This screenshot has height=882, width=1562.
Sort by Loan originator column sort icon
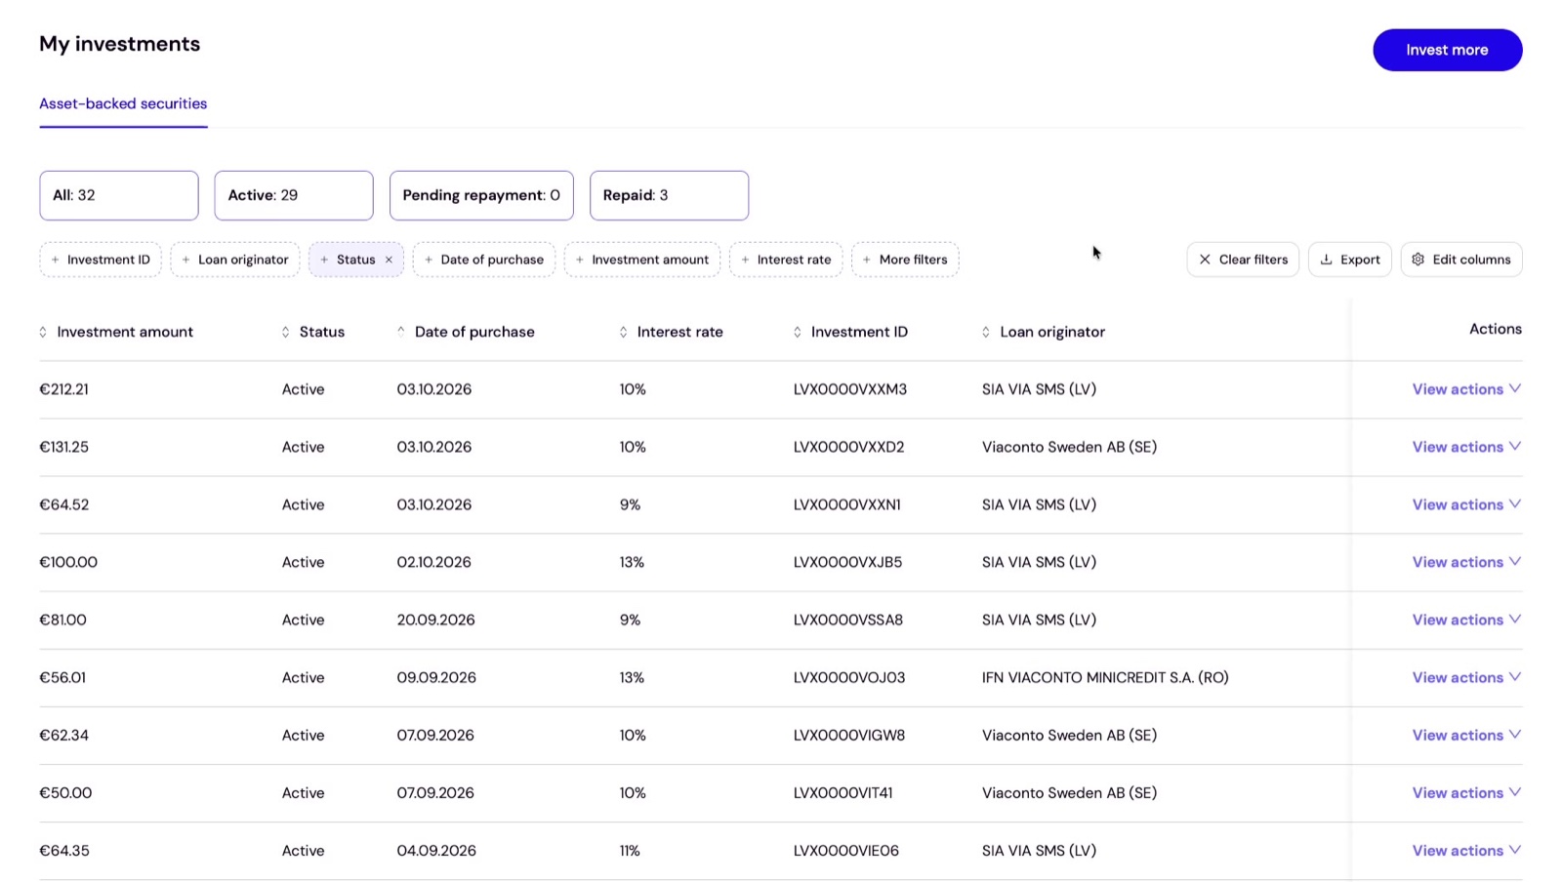pos(986,332)
